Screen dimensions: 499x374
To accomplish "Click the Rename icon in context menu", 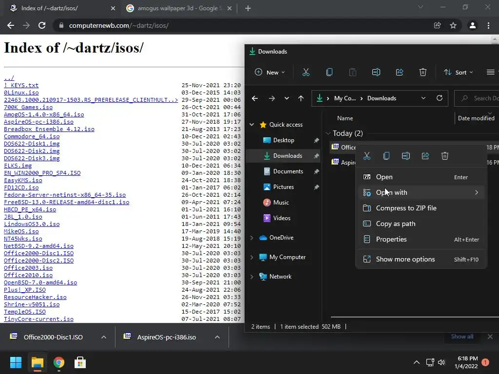I will click(406, 156).
